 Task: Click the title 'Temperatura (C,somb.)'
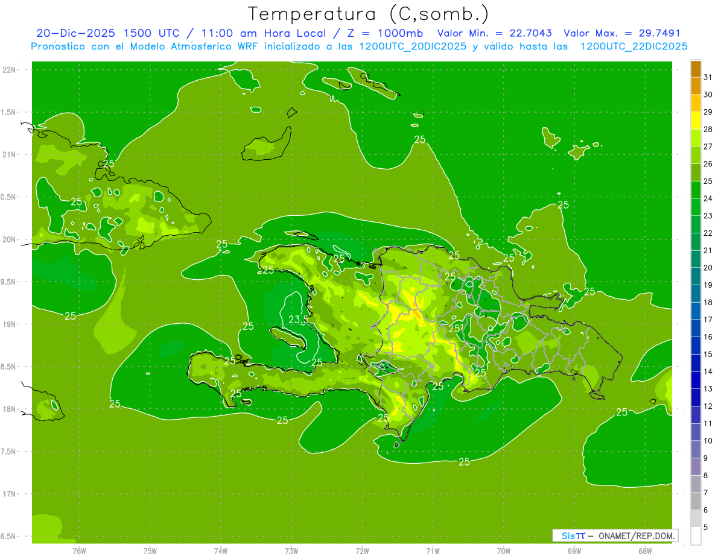368,14
